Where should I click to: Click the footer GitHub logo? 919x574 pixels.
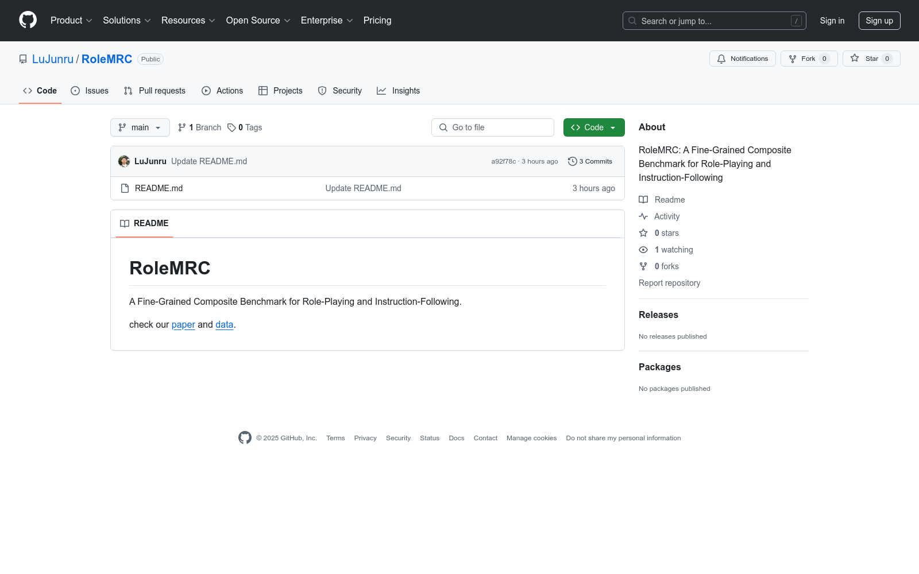click(x=245, y=438)
